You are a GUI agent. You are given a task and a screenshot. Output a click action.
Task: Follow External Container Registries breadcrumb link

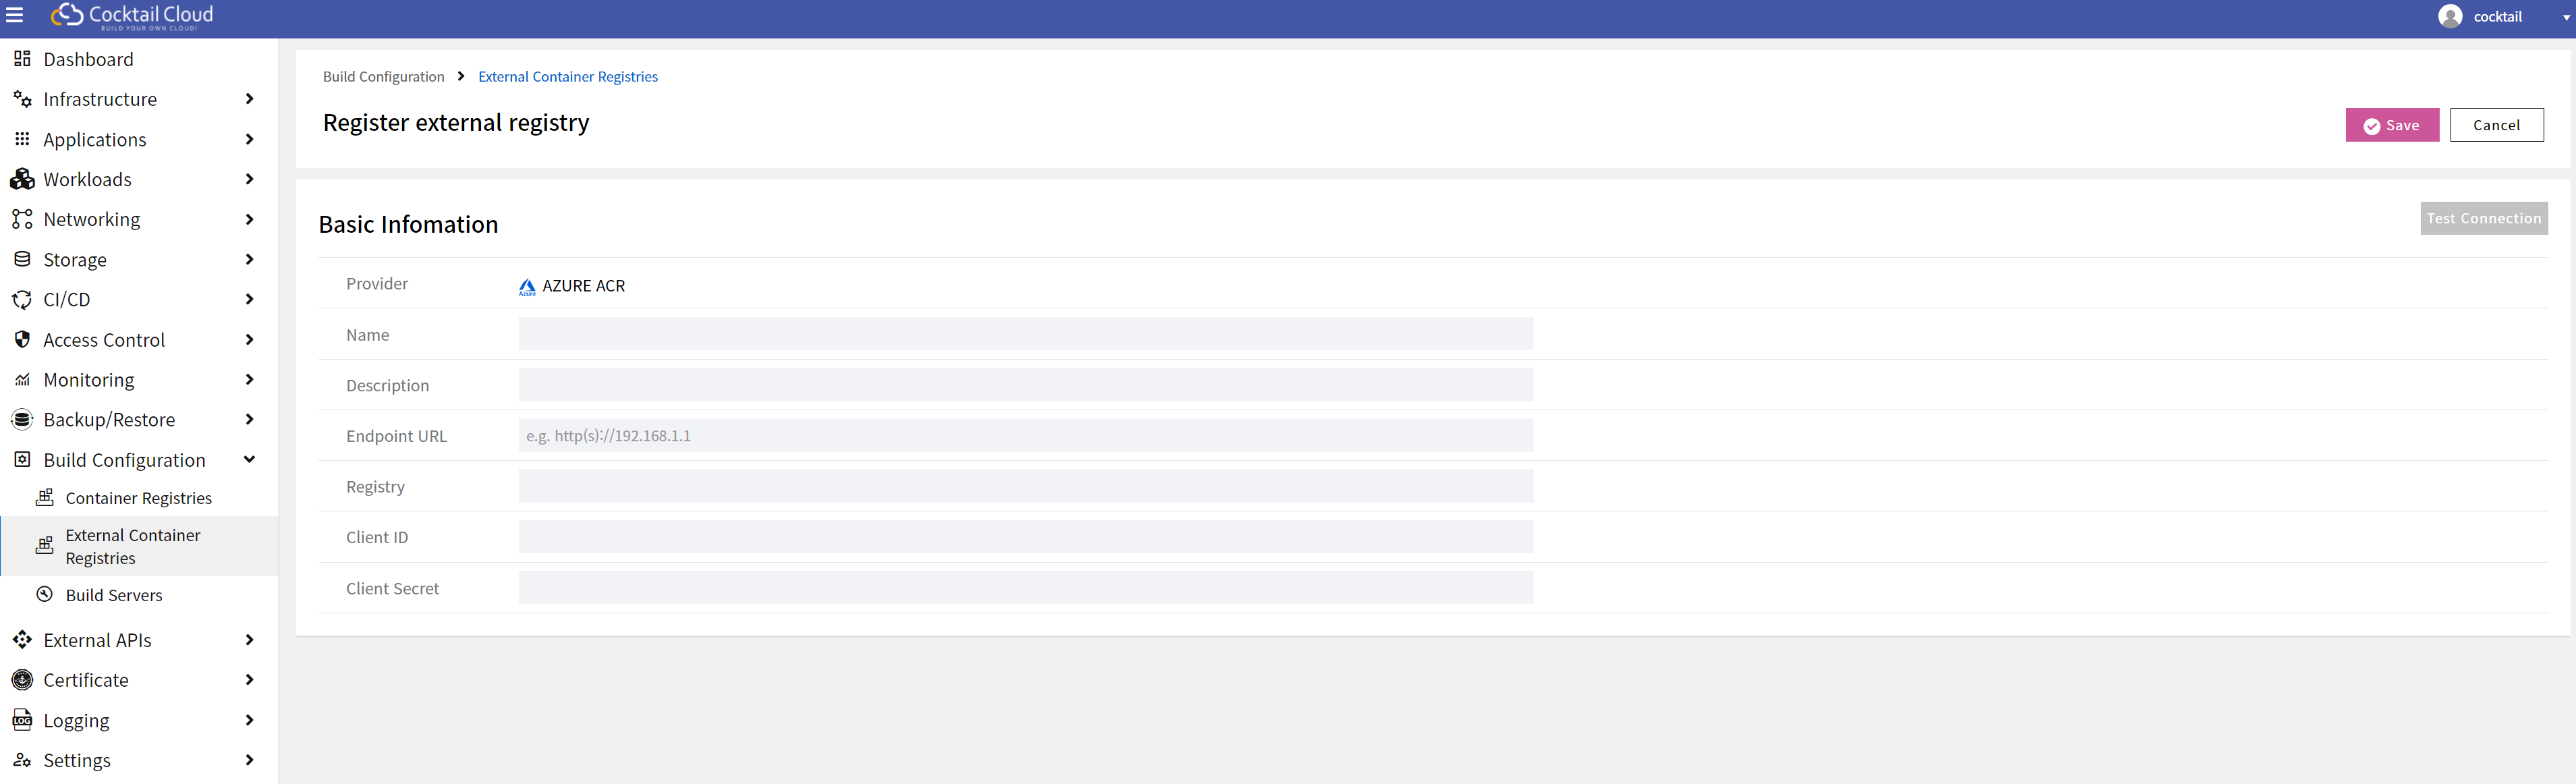click(x=568, y=77)
